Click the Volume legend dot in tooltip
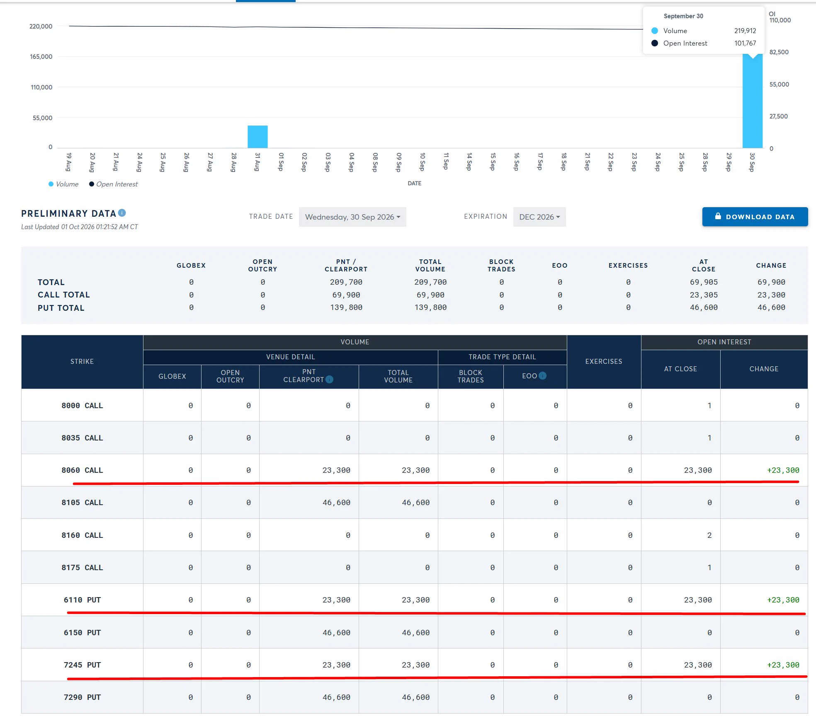Screen dimensions: 816x721 click(655, 31)
